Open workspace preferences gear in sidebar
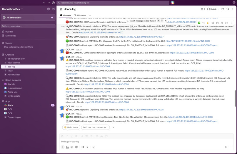 click(x=48, y=9)
